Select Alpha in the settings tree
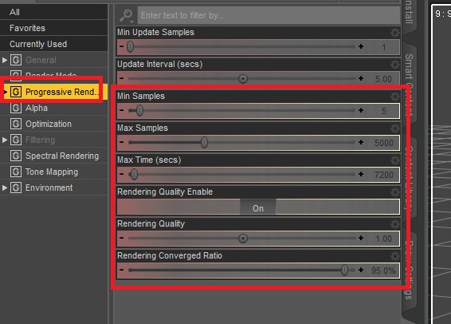Screen dimensions: 451x324 (37, 108)
